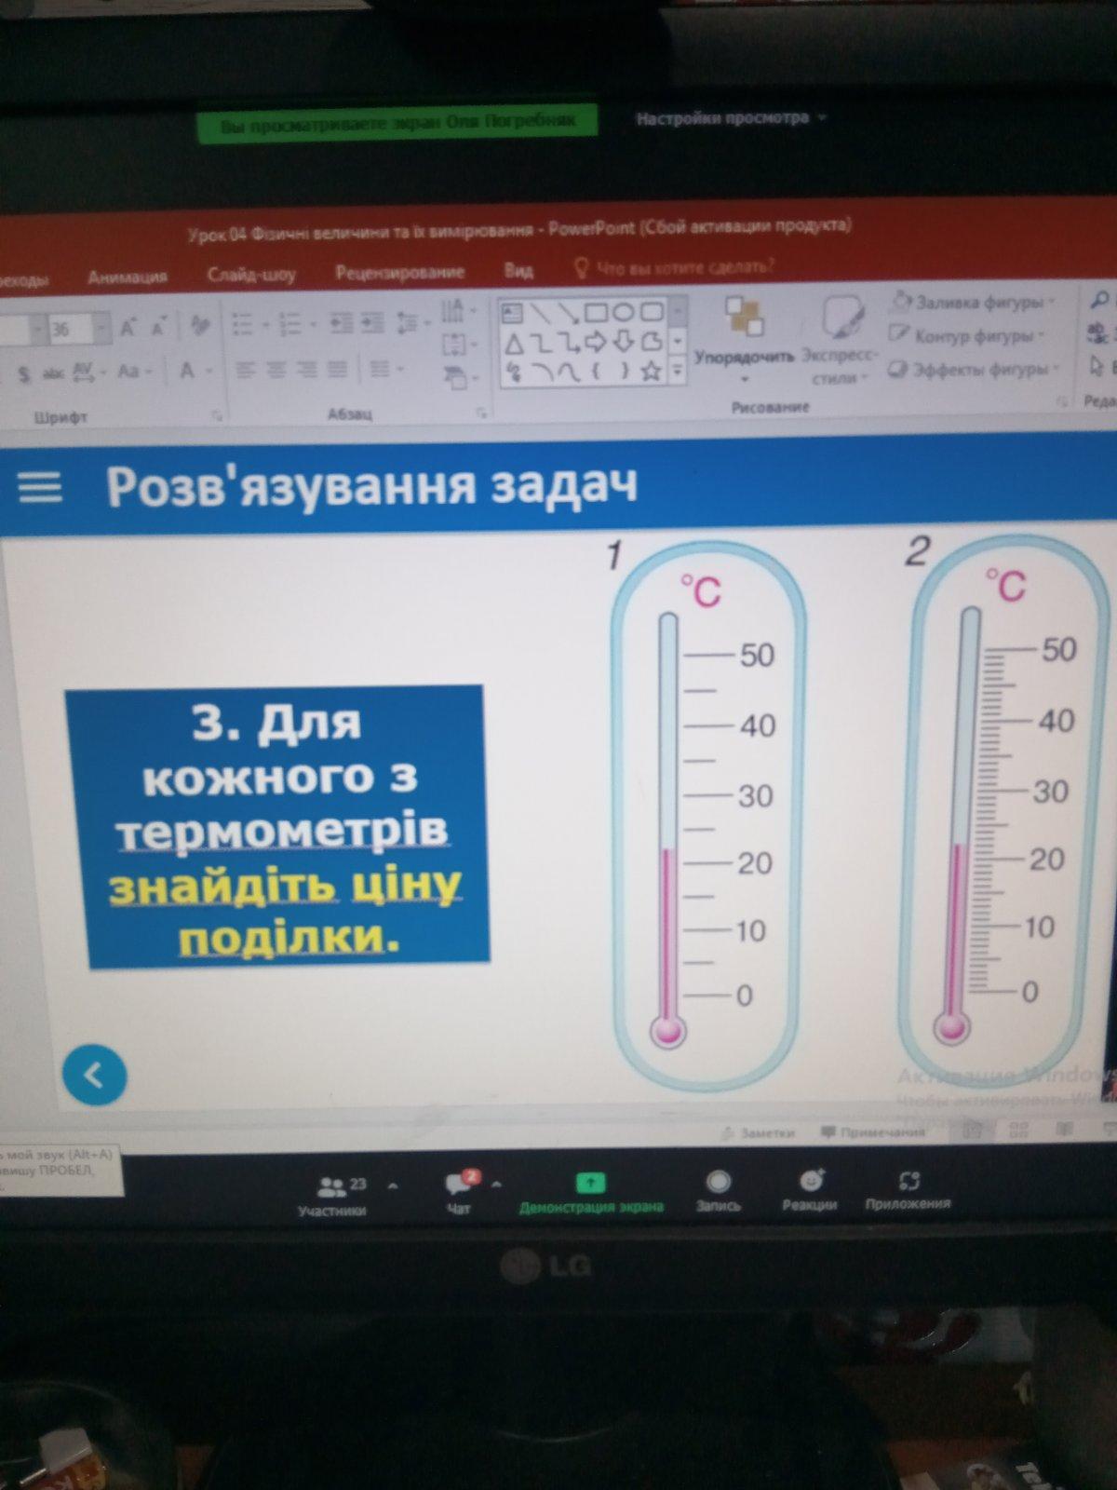This screenshot has width=1117, height=1490.
Task: Select the down arrow shape in gallery
Action: [x=624, y=342]
